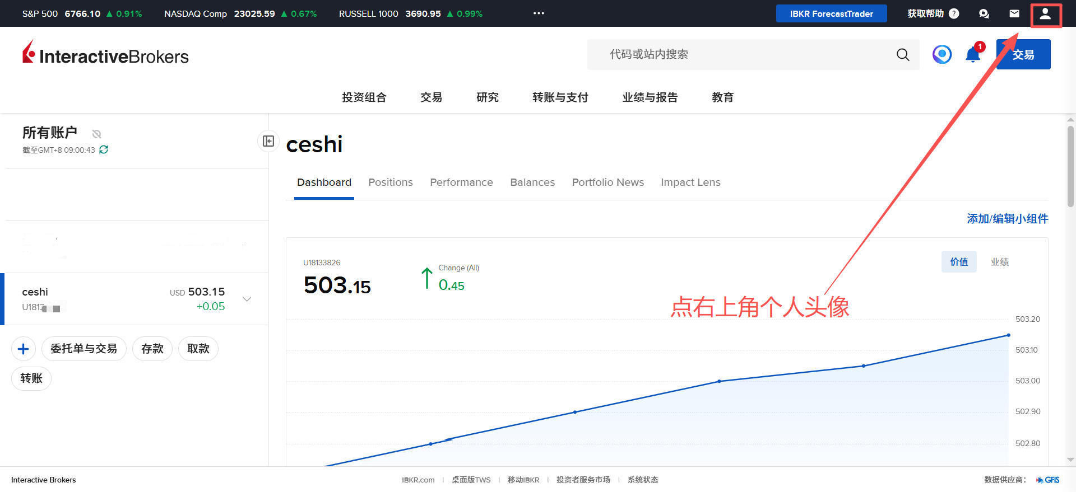Switch chart to 价值 view
The height and width of the screenshot is (492, 1076).
958,262
